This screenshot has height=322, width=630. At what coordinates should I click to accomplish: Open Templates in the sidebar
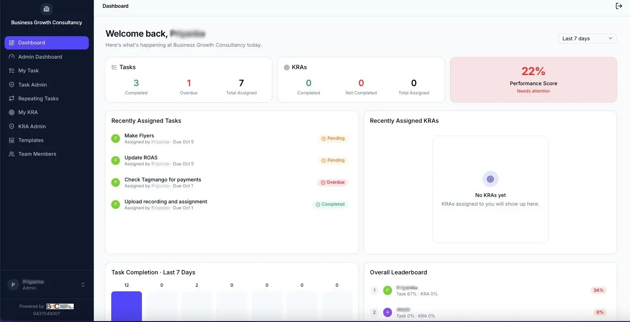(47, 140)
